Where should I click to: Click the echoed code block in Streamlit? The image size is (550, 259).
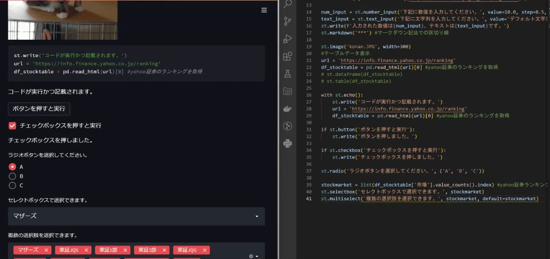(x=136, y=63)
